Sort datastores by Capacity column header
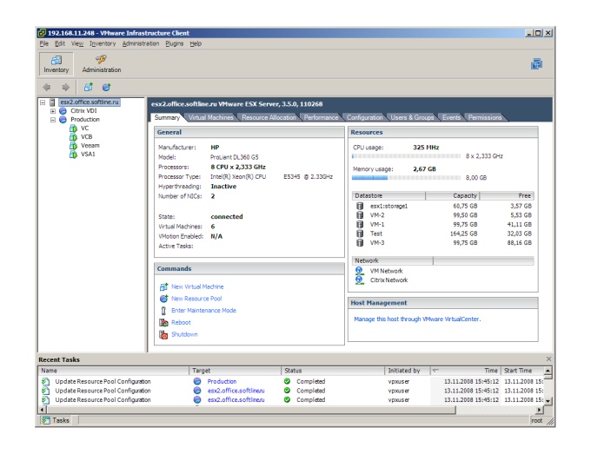This screenshot has width=591, height=454. (x=452, y=196)
